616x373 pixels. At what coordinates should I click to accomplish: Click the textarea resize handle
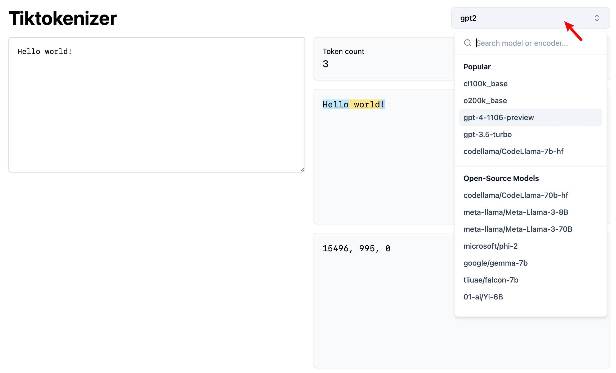click(x=302, y=170)
